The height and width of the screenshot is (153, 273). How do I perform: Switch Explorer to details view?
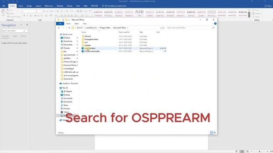coord(212,133)
